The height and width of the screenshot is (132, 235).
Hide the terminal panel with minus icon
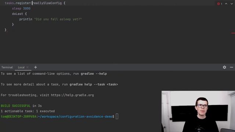(231, 67)
